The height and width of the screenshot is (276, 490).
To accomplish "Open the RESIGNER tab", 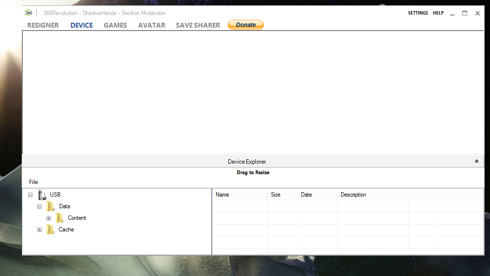I will 43,25.
